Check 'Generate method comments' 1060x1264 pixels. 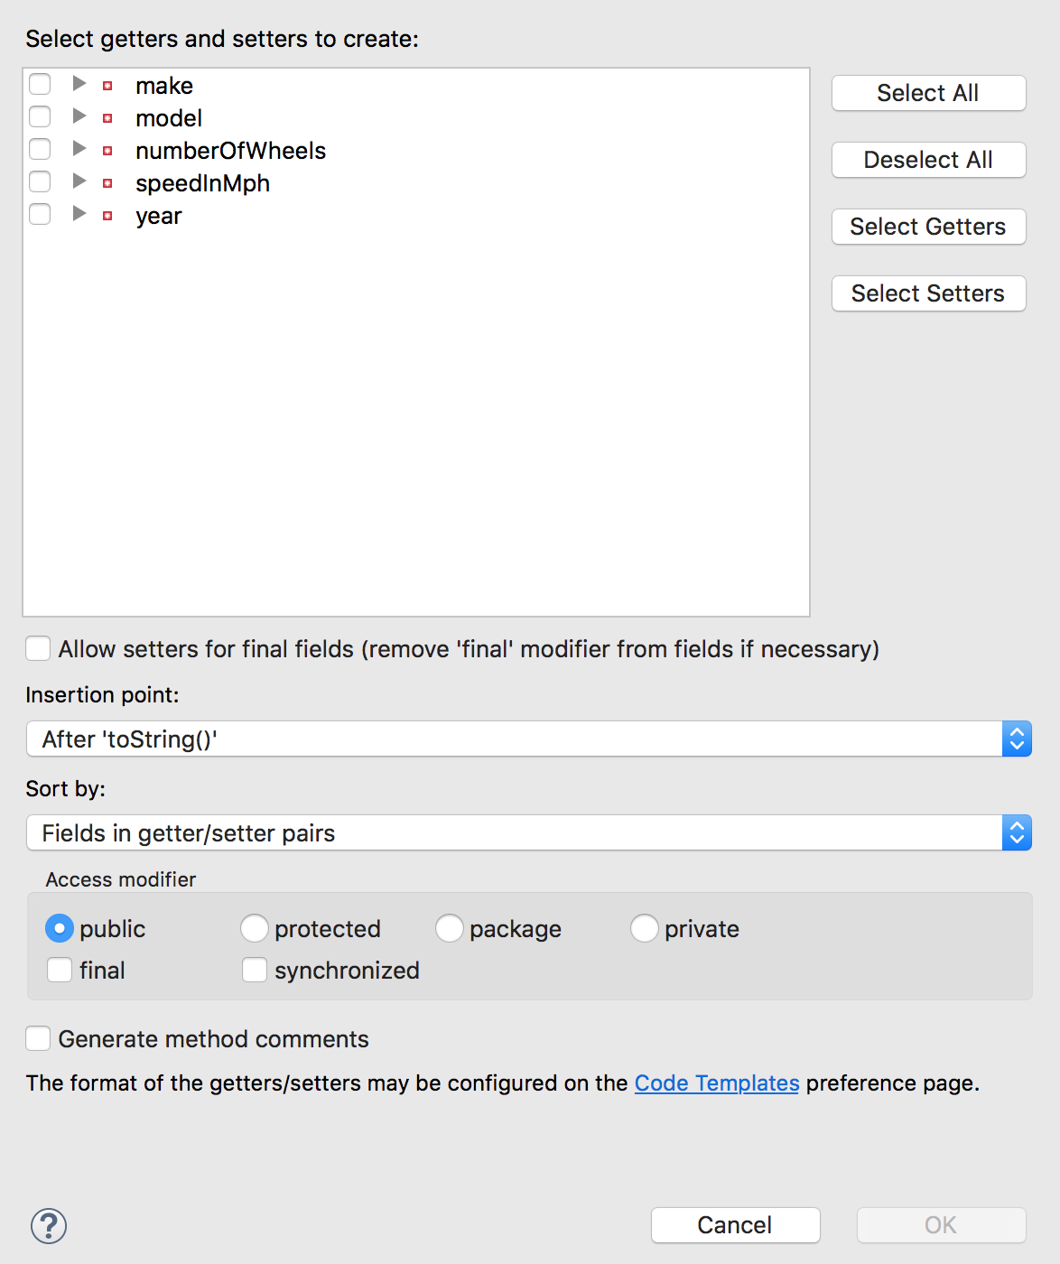(38, 1038)
